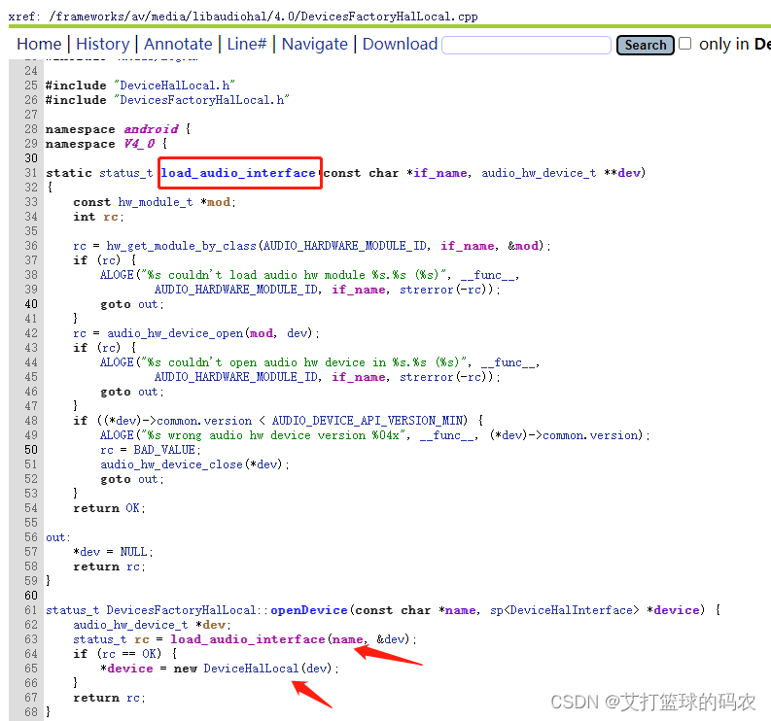771x721 pixels.
Task: Click ALOGE on line 38
Action: (x=117, y=275)
